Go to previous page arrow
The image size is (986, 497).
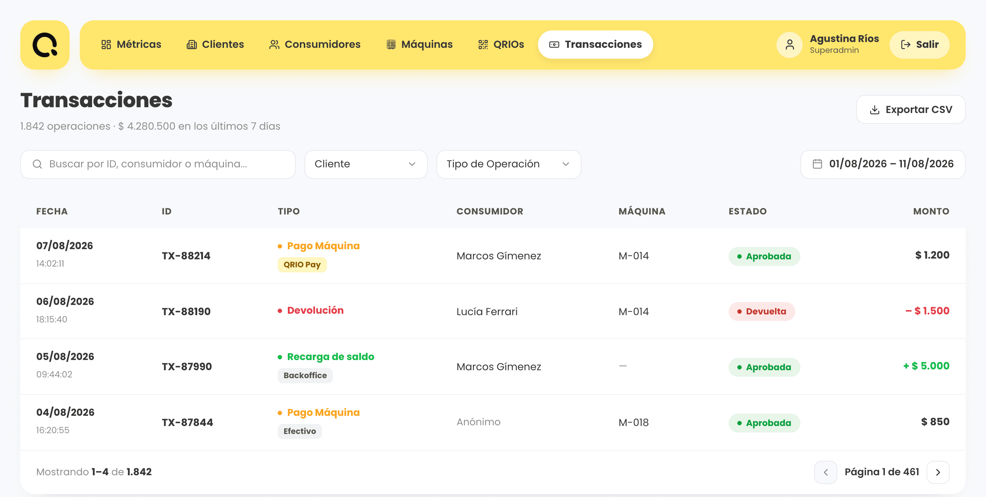tap(826, 472)
